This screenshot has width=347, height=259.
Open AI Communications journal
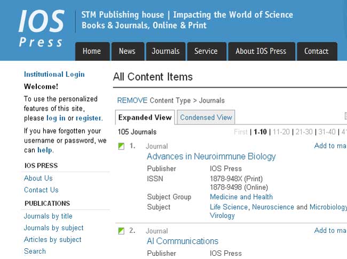click(x=183, y=241)
